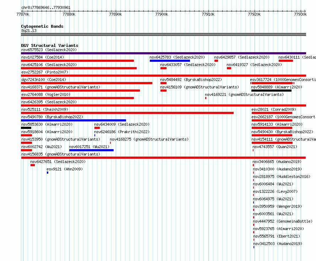Viewport: 316px width, 261px height.
Task: Click the nsv6064975 (Wu2021) label
Action: (x=273, y=199)
